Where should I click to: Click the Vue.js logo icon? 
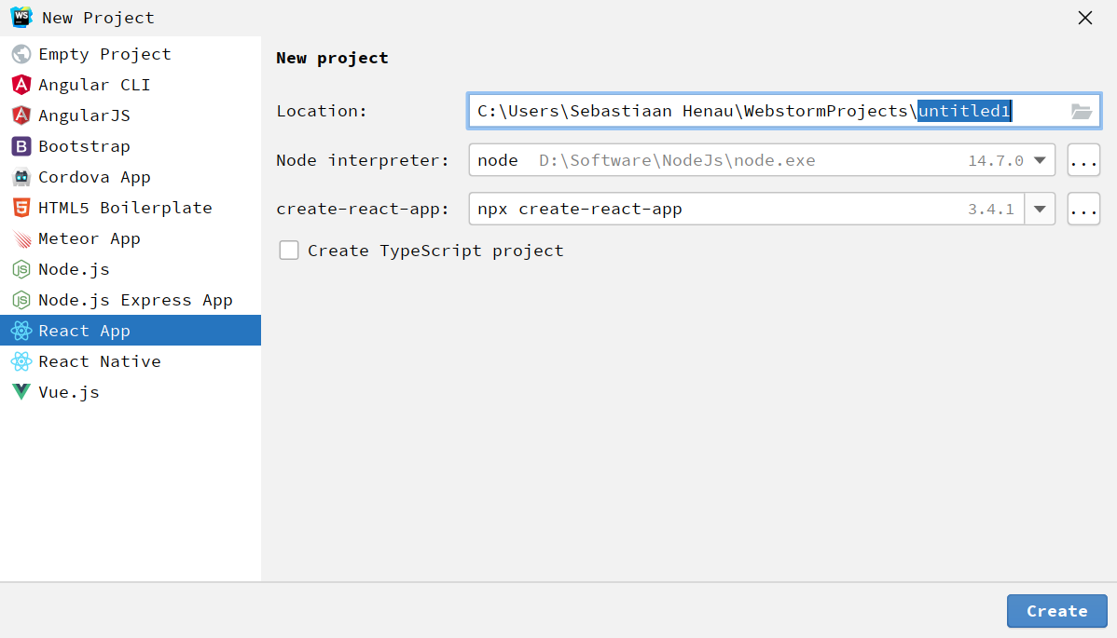click(21, 392)
